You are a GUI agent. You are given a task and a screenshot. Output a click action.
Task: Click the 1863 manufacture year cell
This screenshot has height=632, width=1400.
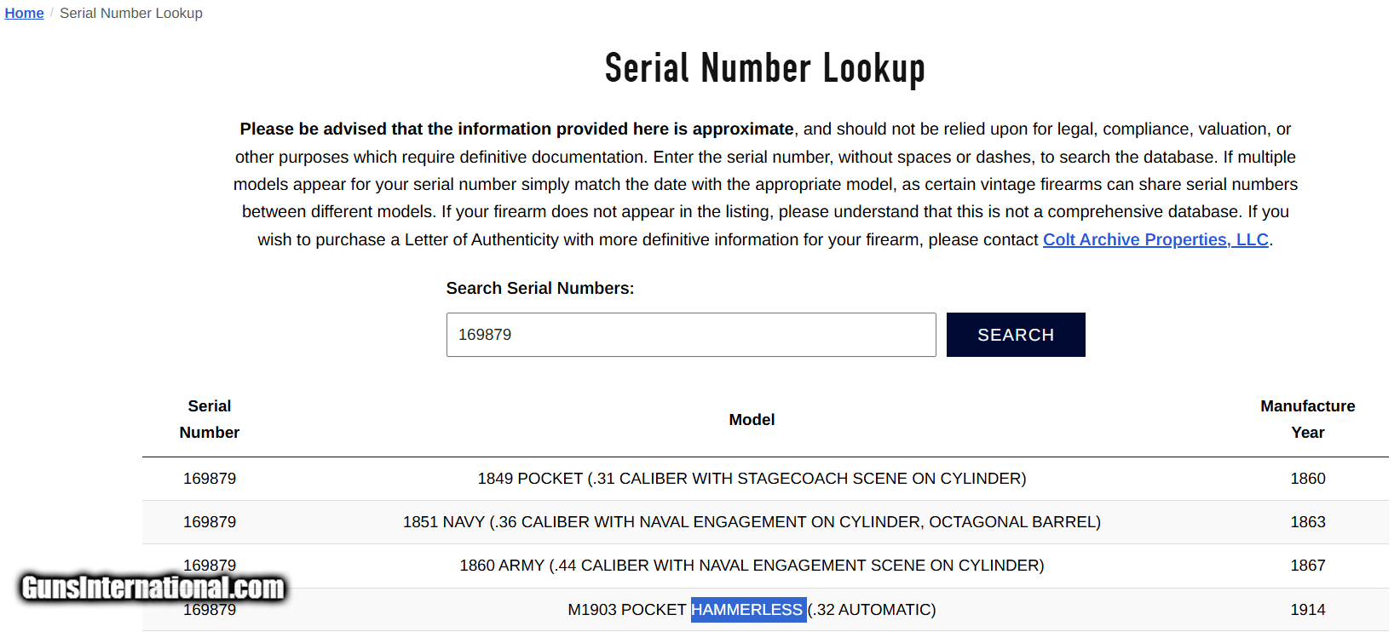click(x=1307, y=522)
